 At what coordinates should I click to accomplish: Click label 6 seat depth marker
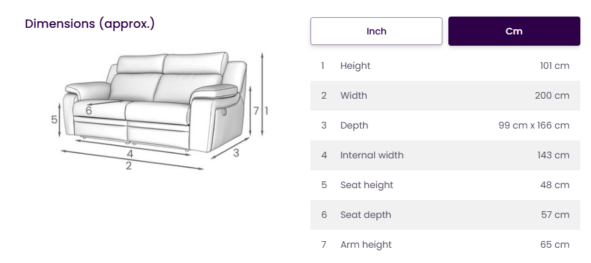[x=89, y=111]
